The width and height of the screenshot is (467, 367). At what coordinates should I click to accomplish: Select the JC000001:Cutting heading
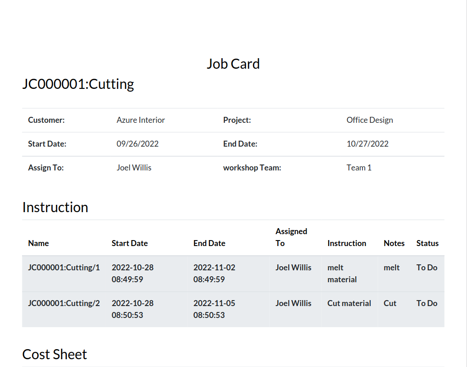tap(78, 84)
